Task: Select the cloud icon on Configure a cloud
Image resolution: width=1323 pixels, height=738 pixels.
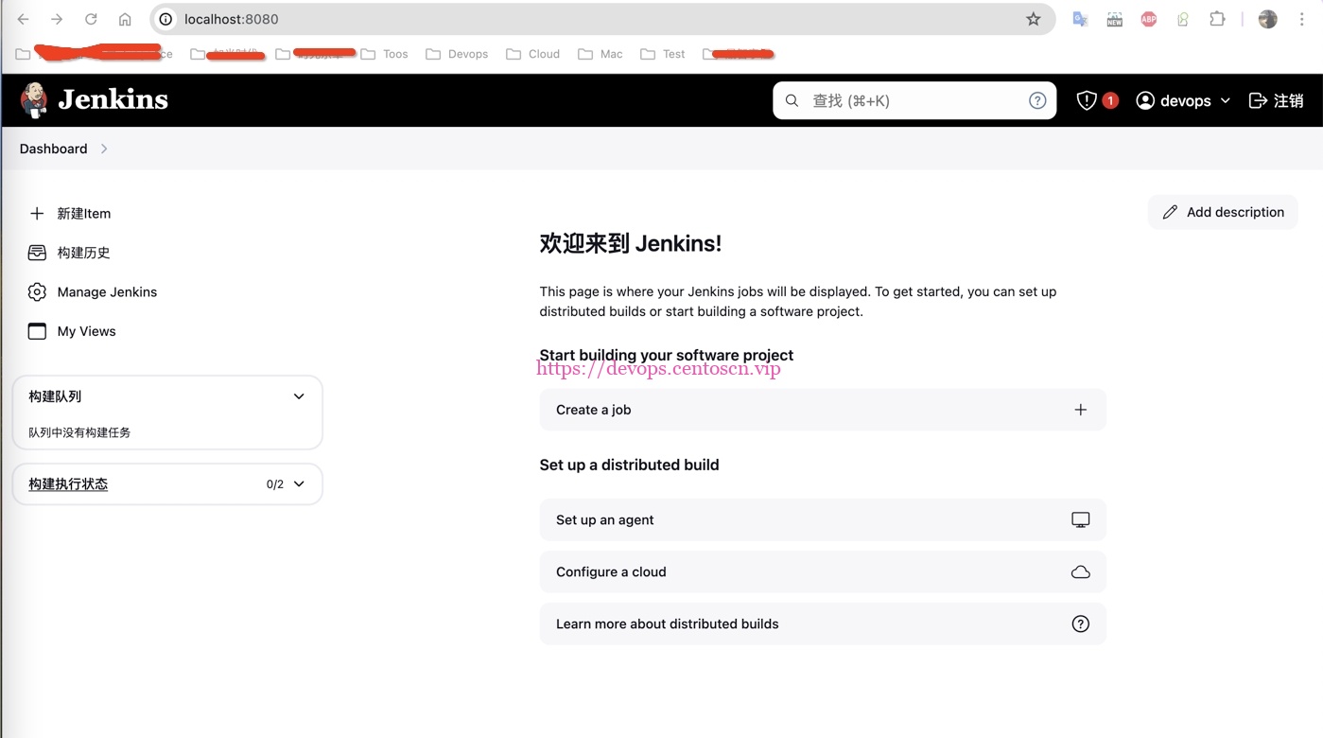Action: pos(1080,571)
